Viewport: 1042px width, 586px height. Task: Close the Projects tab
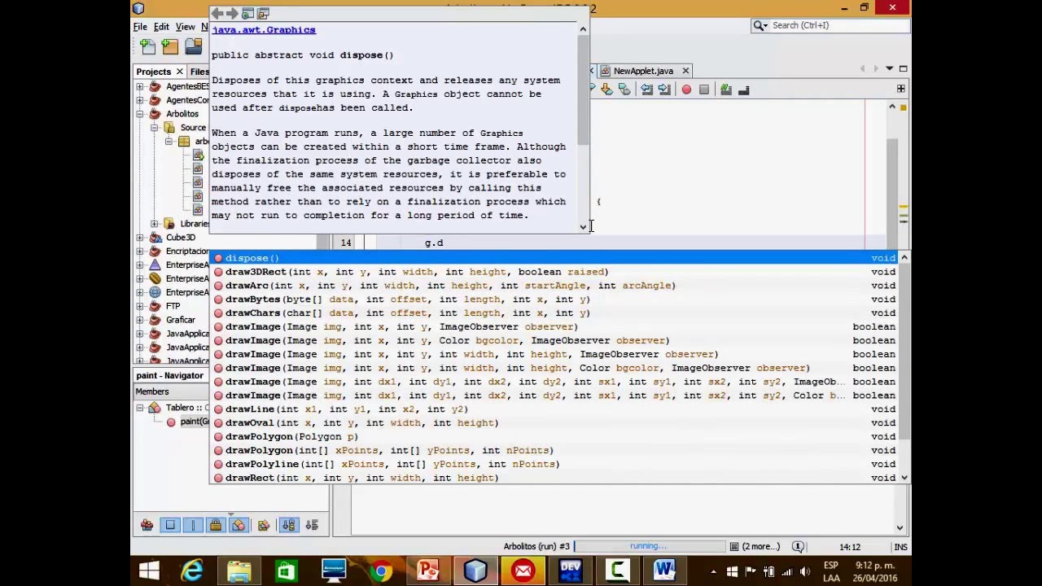point(179,72)
